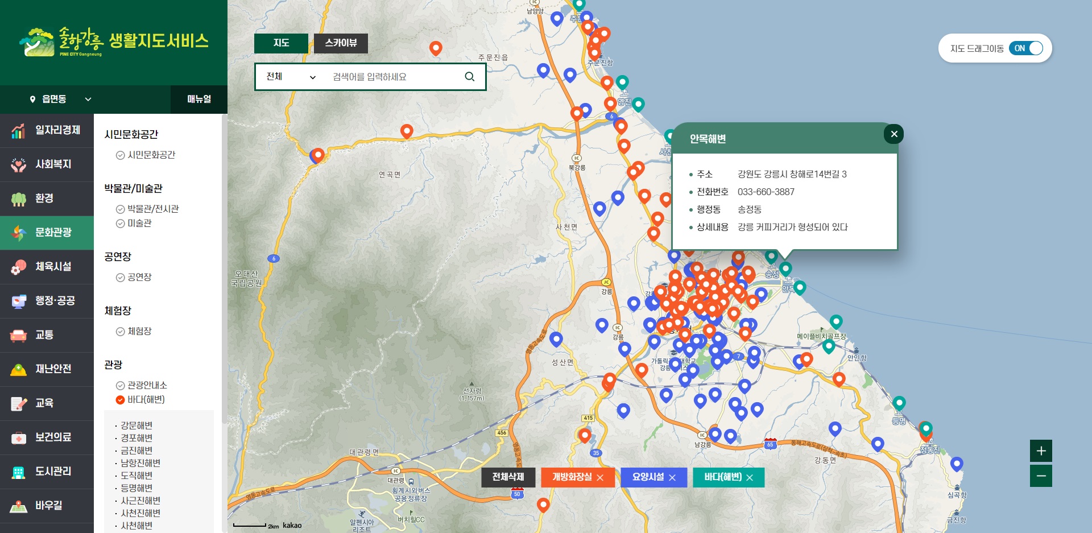Toggle the 지도 드래그이동 ON switch
The height and width of the screenshot is (533, 1092).
click(x=1026, y=48)
